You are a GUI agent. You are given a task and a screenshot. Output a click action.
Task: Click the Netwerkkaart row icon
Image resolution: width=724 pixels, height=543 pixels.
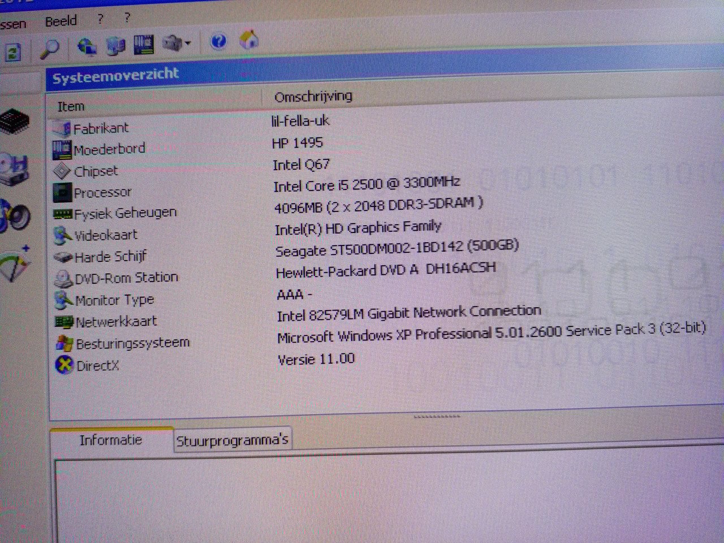click(64, 322)
